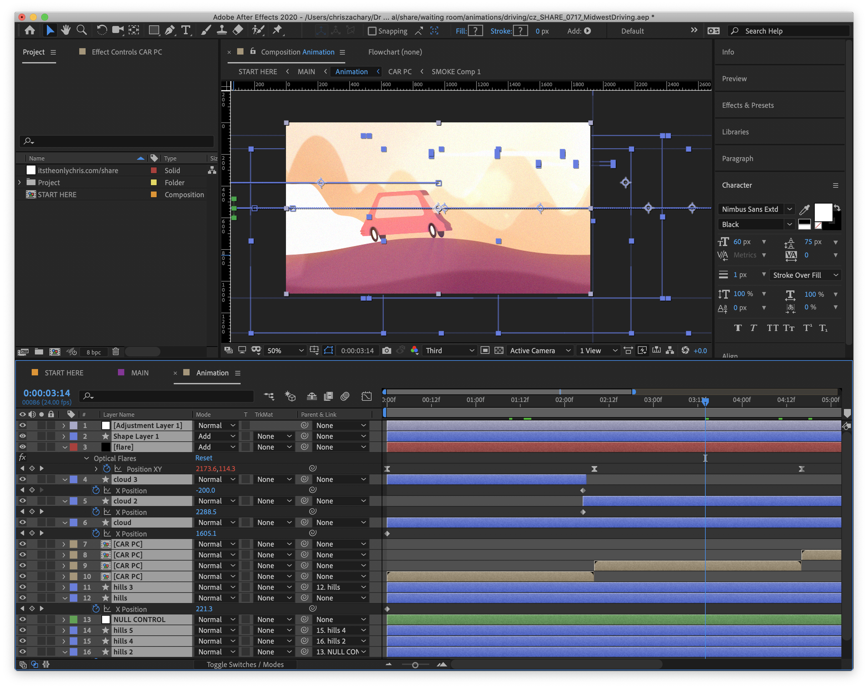This screenshot has height=688, width=868.
Task: Expand the Project folder in project panel
Action: tap(19, 182)
